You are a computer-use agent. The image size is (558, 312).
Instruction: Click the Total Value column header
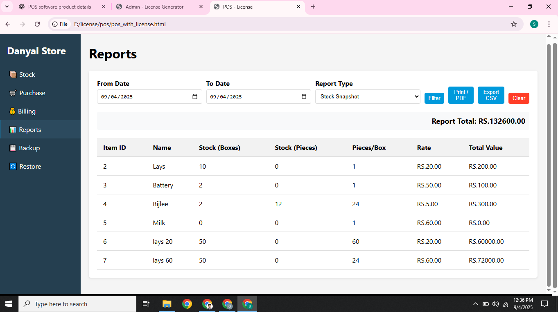pyautogui.click(x=486, y=148)
